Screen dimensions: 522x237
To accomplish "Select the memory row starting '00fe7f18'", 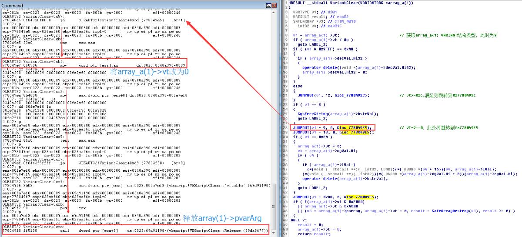I will [x=54, y=117].
